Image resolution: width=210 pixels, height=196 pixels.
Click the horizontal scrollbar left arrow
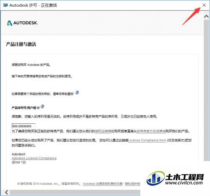click(x=7, y=192)
